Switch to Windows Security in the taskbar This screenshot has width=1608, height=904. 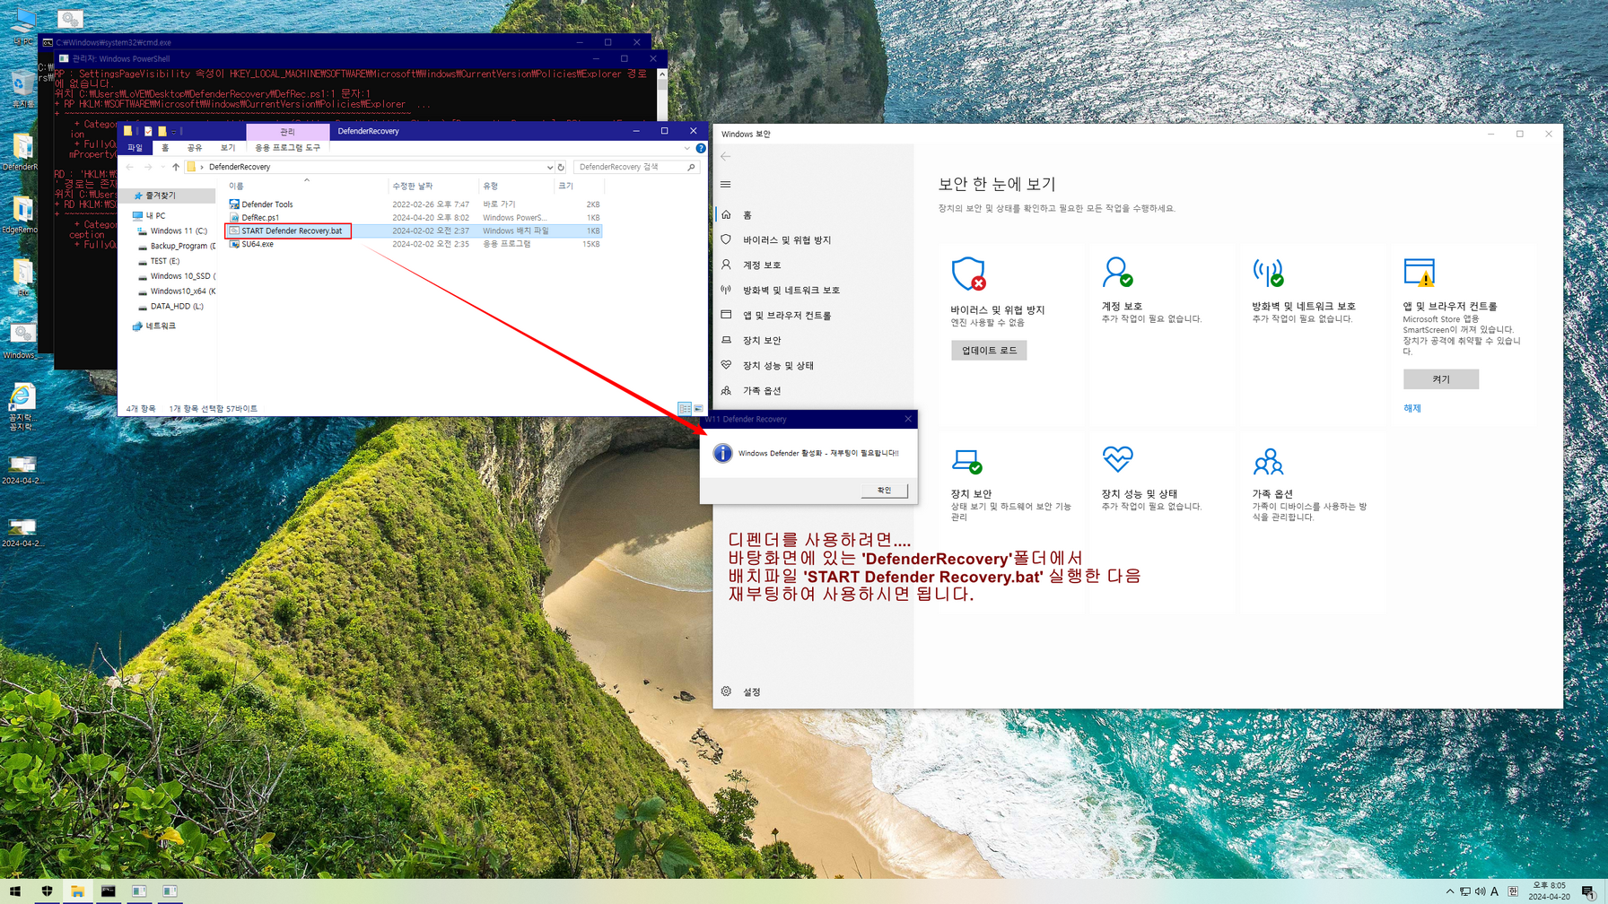tap(47, 891)
